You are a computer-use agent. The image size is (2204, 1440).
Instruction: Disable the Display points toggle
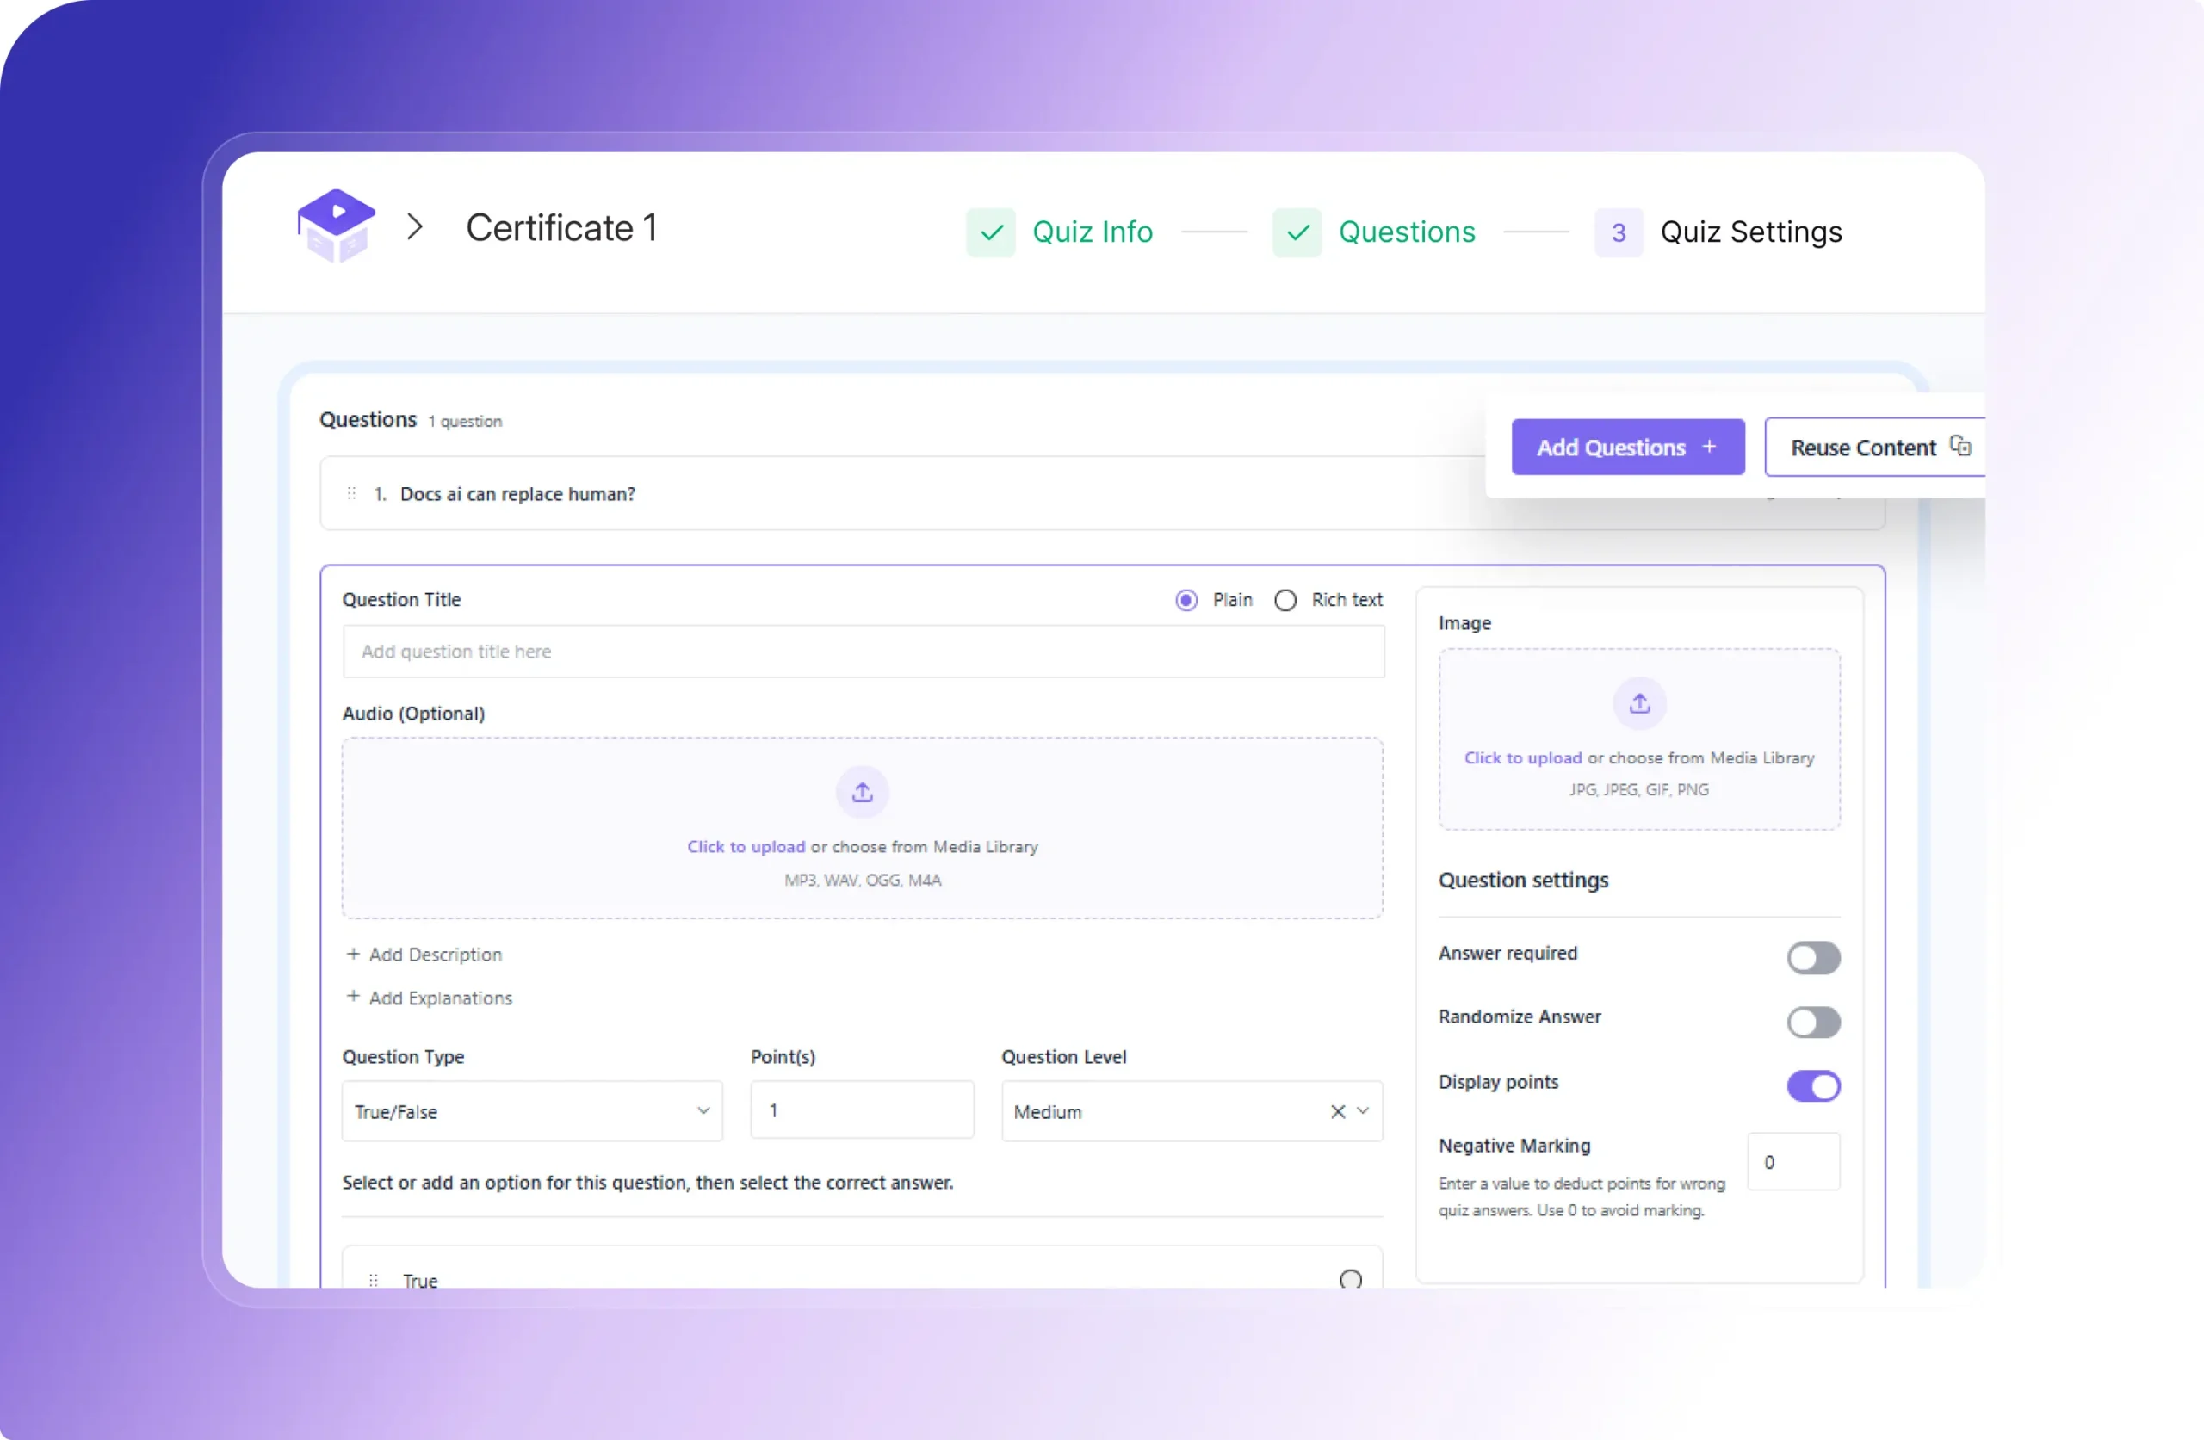point(1813,1086)
